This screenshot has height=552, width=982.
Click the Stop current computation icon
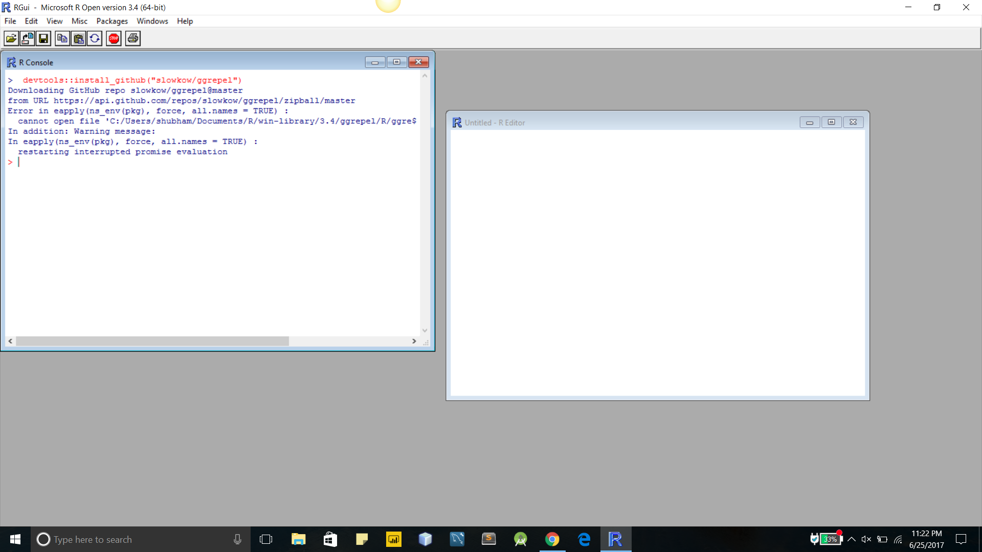click(114, 38)
